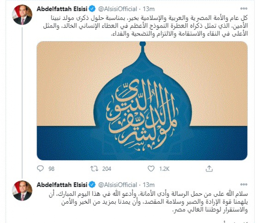Viewport: 257px width, 223px height.
Task: Open the first tweet's profile avatar
Action: [x=23, y=15]
